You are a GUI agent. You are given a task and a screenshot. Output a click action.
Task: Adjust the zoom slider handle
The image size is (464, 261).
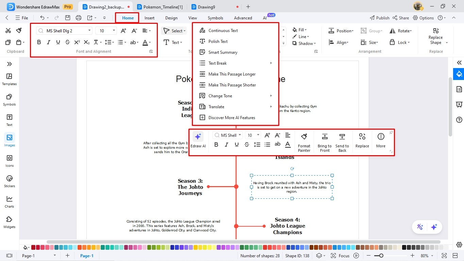point(381,256)
